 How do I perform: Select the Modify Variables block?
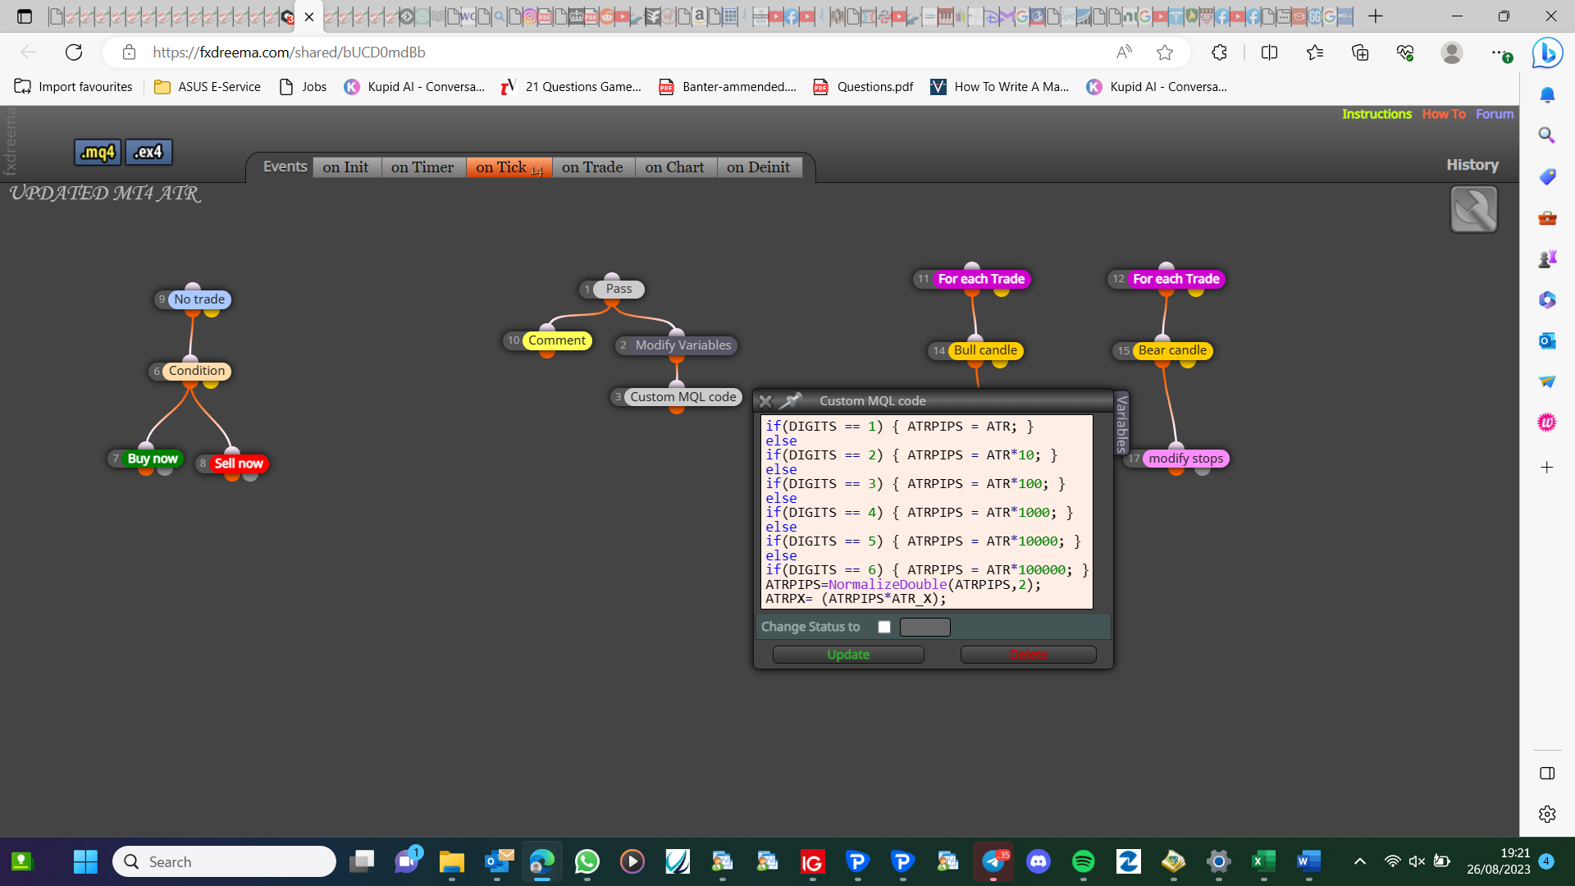point(683,345)
